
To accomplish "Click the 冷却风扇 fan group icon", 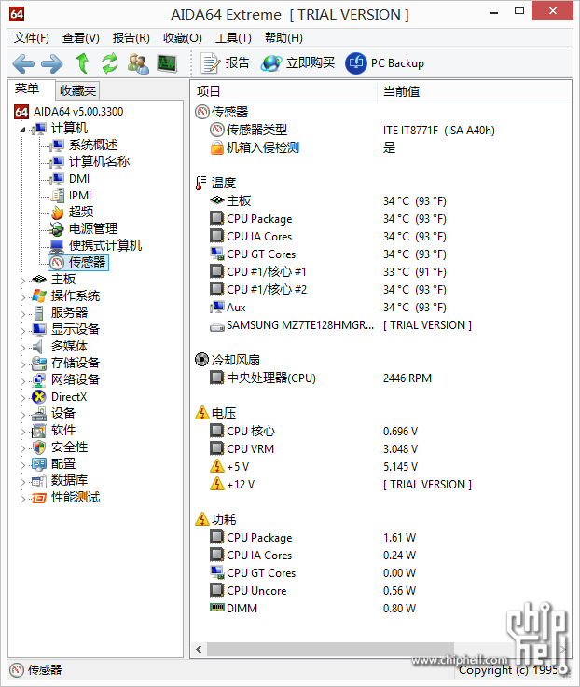I will 201,360.
